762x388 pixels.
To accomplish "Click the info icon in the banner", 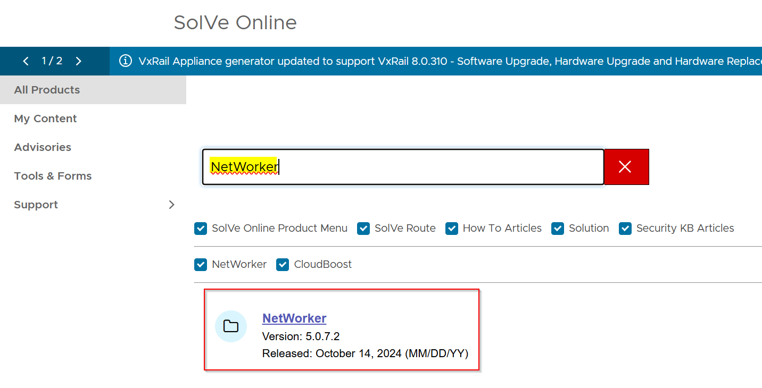I will pos(126,61).
